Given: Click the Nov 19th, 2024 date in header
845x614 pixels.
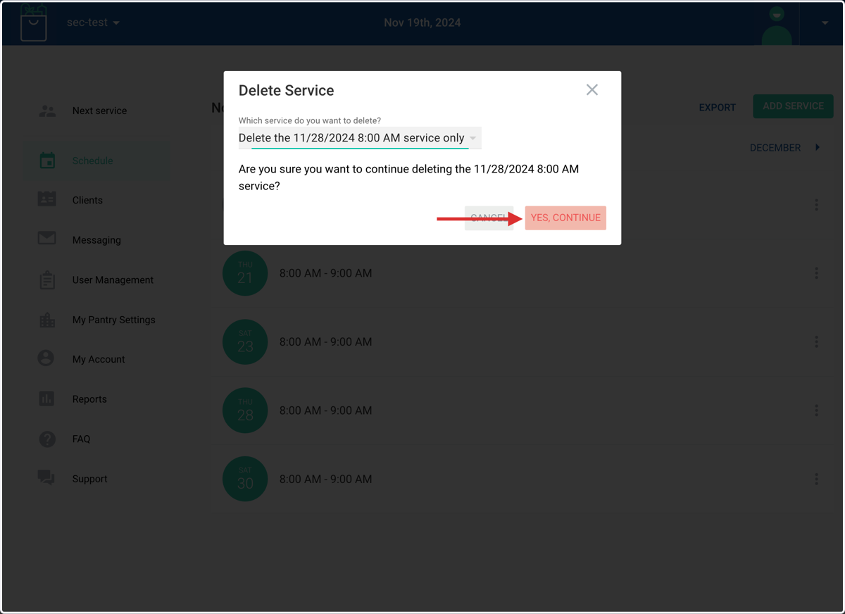Looking at the screenshot, I should [x=423, y=23].
